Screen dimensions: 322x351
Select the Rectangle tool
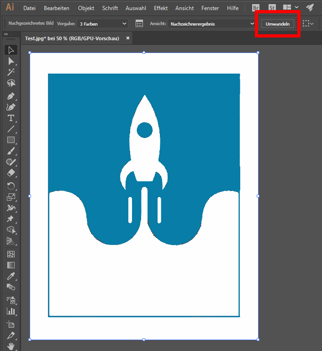point(11,140)
